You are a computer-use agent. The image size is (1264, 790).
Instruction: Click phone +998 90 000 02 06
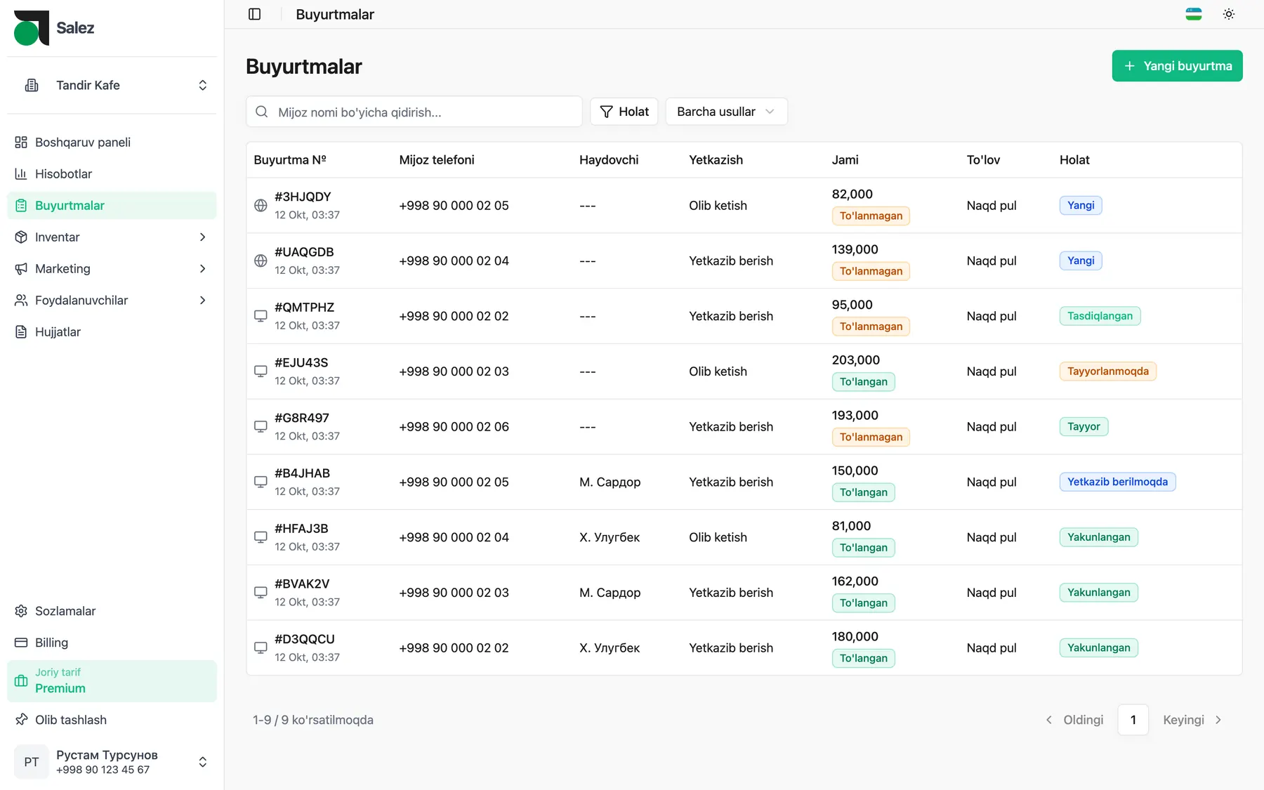[x=454, y=427]
